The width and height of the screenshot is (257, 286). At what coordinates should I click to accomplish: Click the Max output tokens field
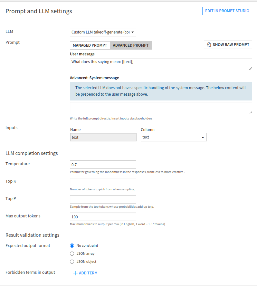tap(103, 217)
